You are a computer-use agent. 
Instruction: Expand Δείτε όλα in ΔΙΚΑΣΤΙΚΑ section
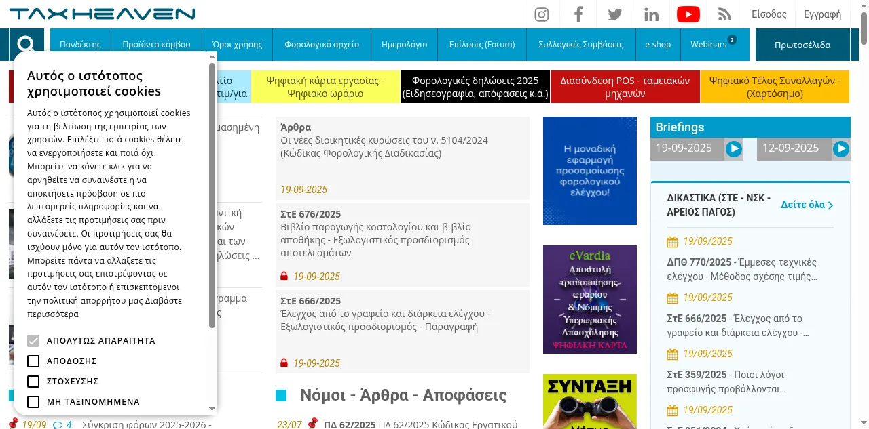tap(807, 205)
